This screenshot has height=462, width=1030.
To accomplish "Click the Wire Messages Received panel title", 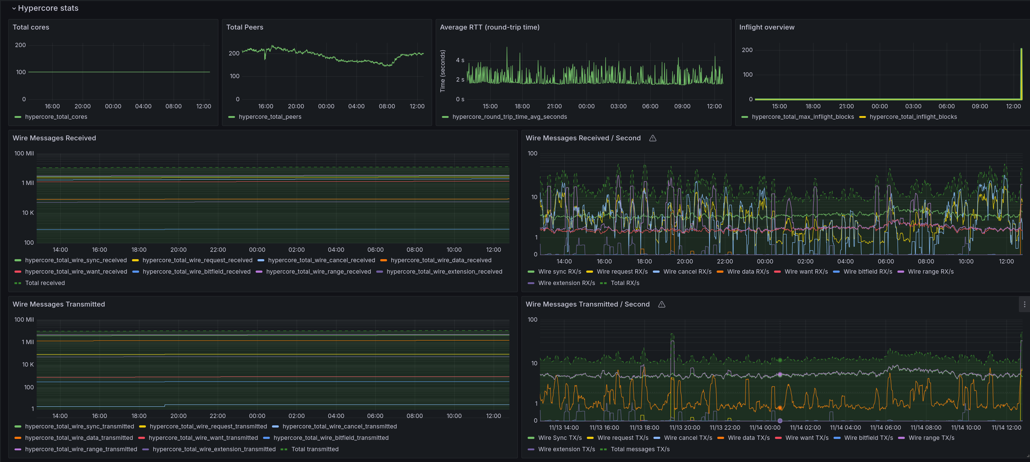I will 54,138.
